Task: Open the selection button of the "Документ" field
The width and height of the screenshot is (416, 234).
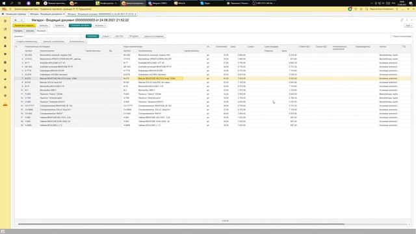Action: 83,36
